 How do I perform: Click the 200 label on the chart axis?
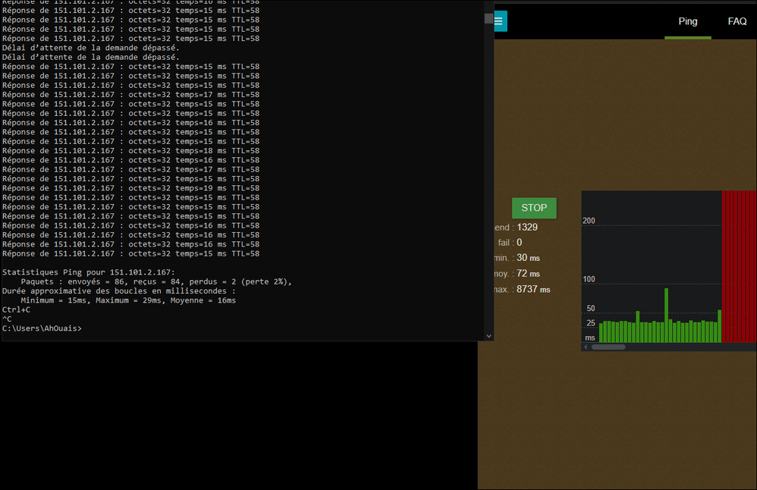589,221
